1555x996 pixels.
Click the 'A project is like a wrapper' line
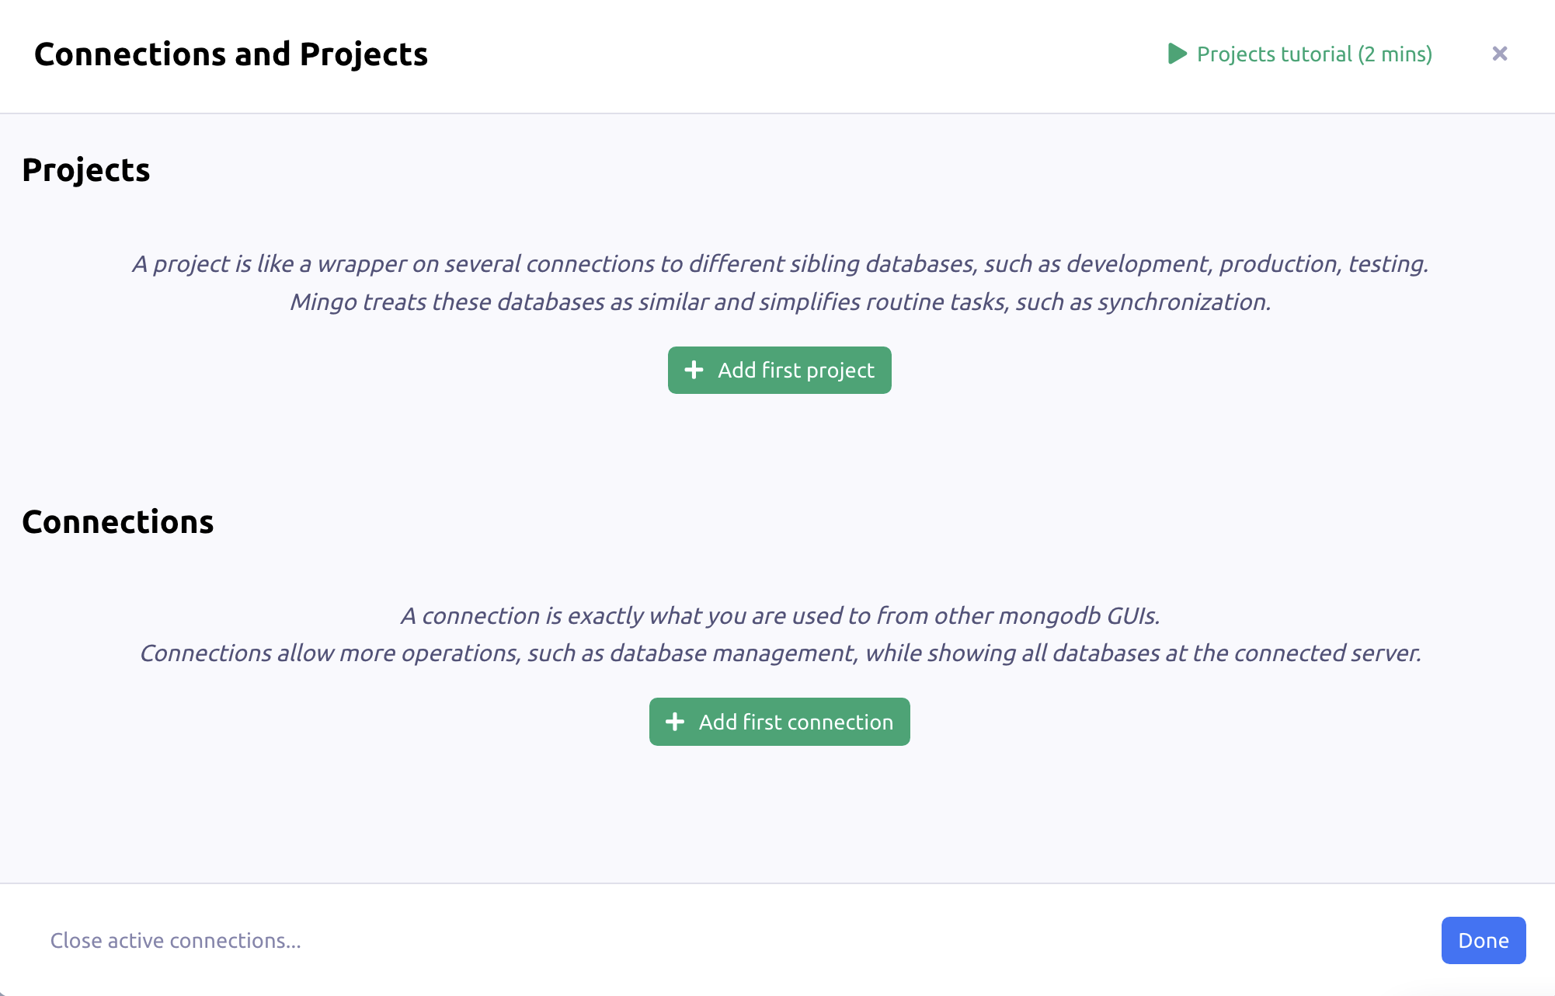point(779,264)
